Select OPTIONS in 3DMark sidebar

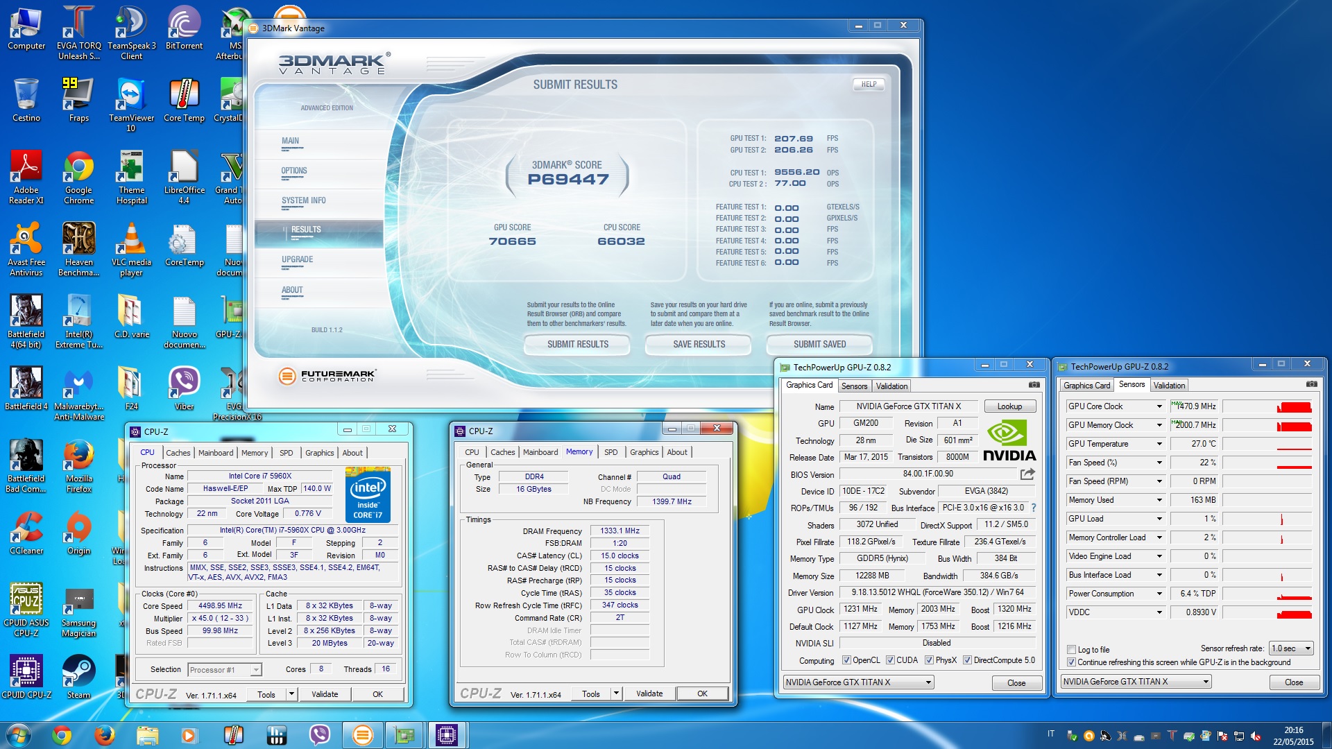tap(293, 171)
